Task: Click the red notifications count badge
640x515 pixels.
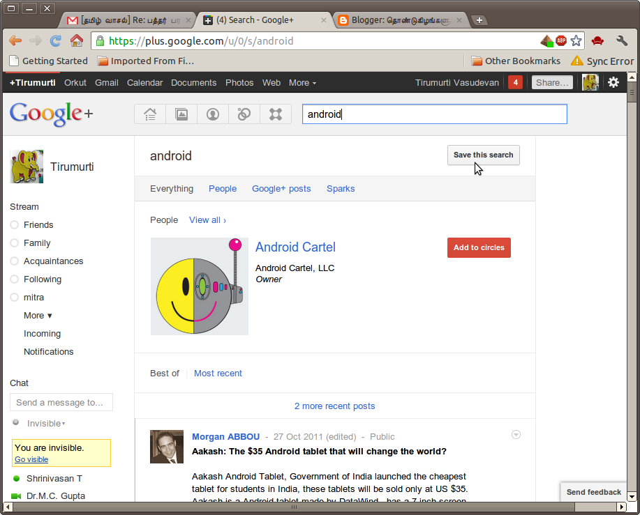Action: coord(515,82)
